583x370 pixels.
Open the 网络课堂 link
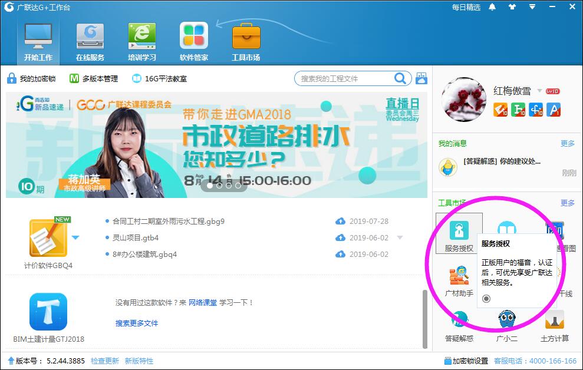point(203,303)
